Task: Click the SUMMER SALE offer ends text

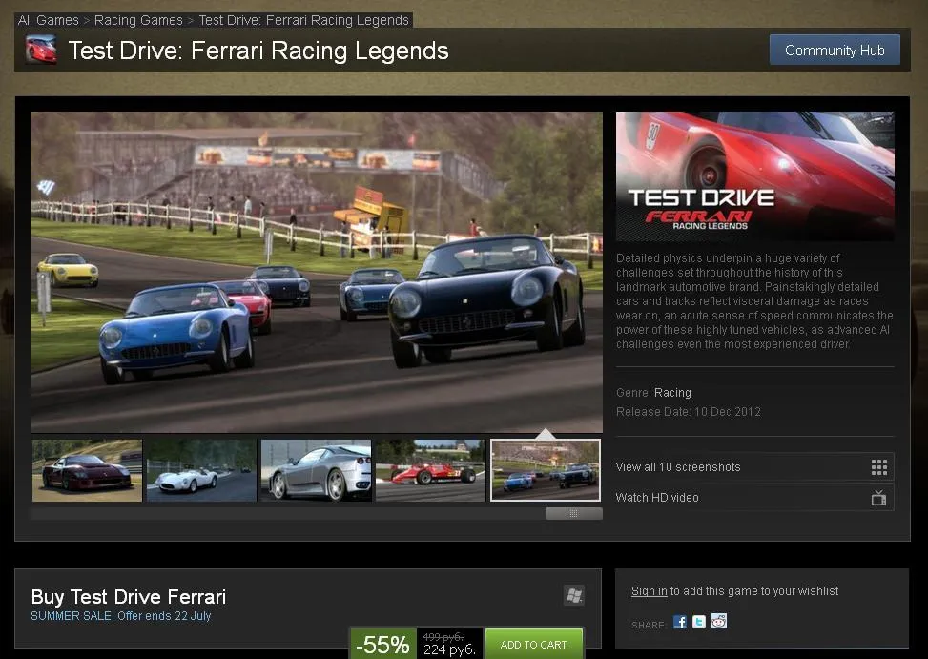Action: 121,616
